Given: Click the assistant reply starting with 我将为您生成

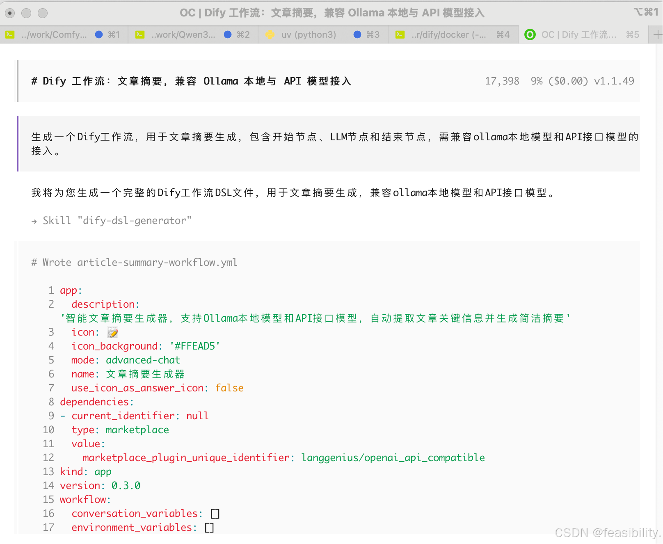Looking at the screenshot, I should click(x=293, y=193).
